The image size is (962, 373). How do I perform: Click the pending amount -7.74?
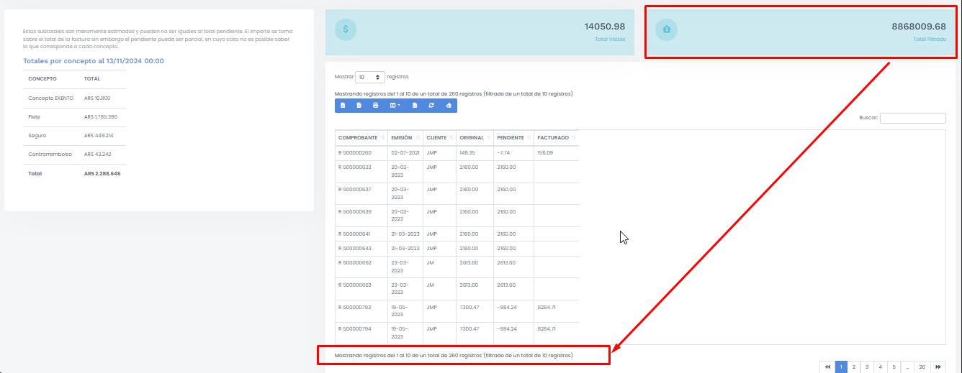point(503,152)
